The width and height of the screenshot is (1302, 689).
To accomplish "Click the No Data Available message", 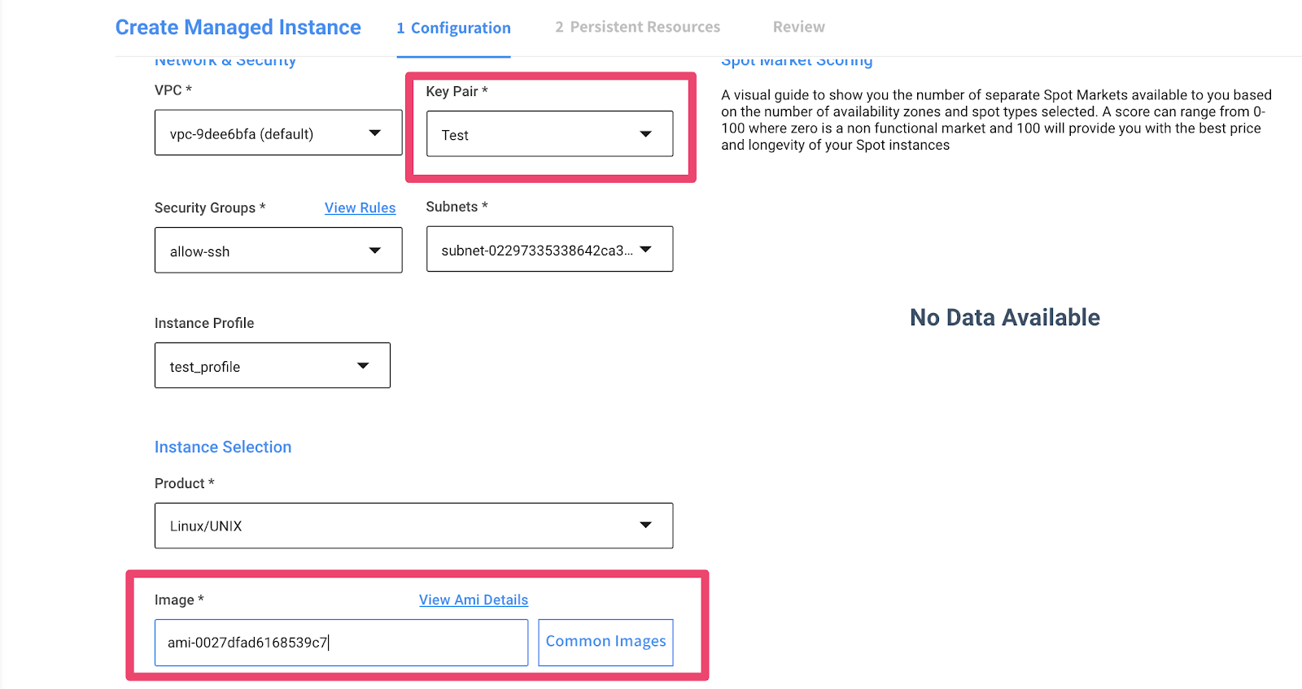I will 1005,317.
